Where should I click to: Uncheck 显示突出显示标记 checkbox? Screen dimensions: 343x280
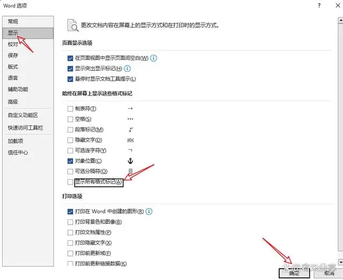click(70, 69)
